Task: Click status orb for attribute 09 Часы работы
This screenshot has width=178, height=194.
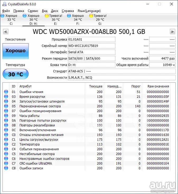Action: 6,116
